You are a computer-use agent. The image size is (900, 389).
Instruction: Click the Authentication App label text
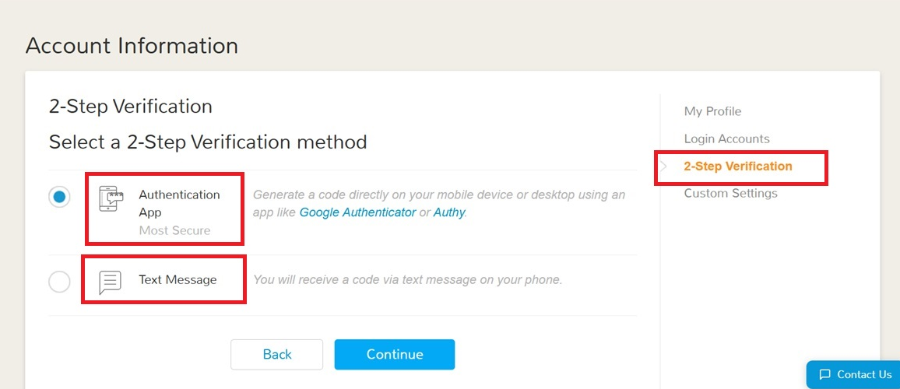coord(179,204)
